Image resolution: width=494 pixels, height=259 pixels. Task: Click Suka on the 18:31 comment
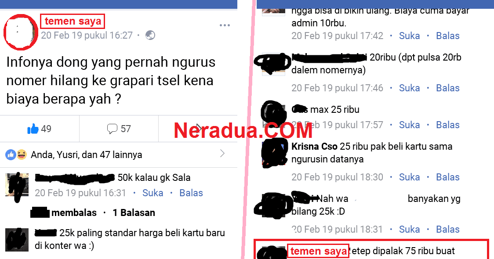(409, 230)
